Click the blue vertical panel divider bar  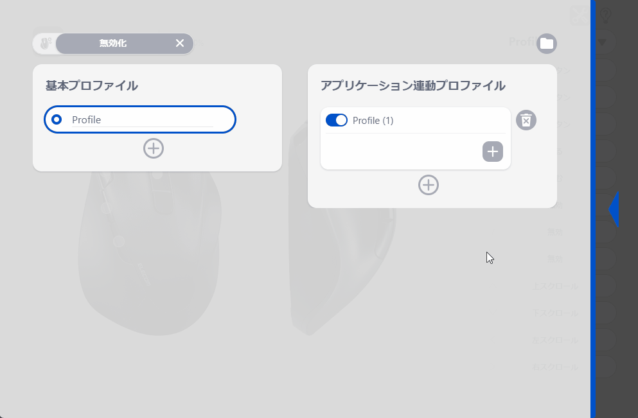tap(593, 209)
